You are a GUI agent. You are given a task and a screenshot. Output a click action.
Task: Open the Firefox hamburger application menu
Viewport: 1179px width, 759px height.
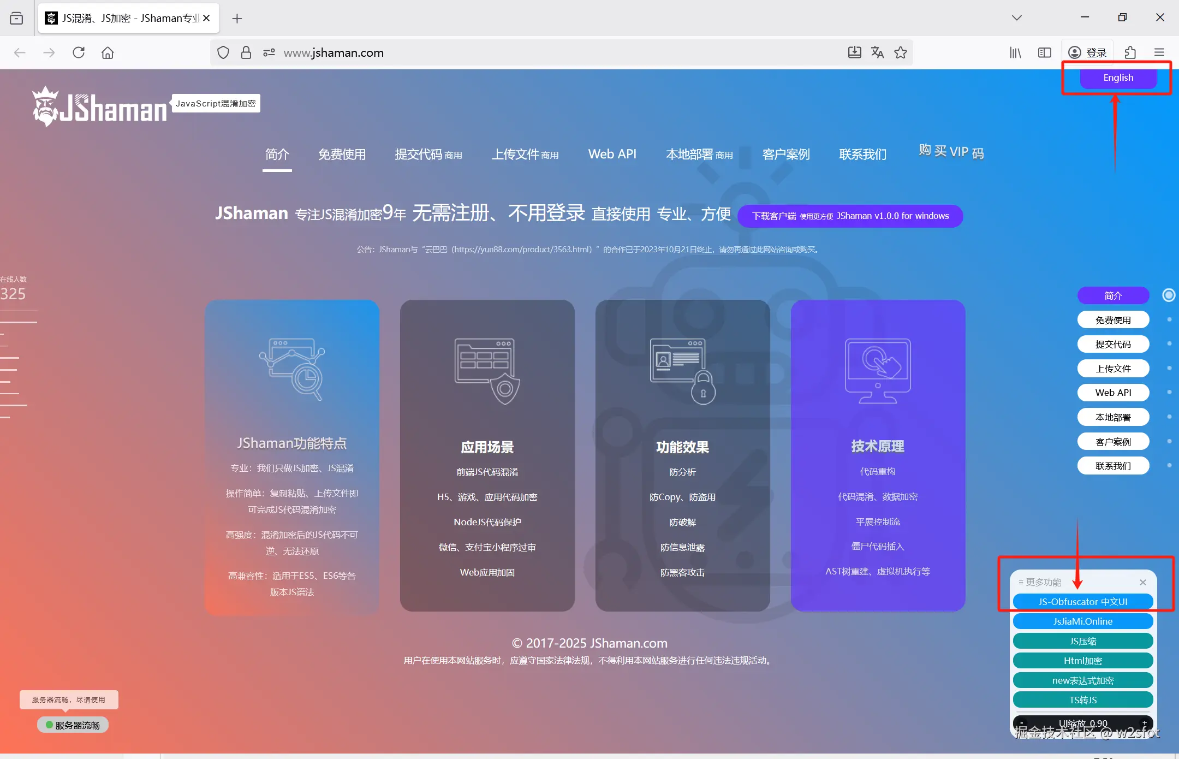[1159, 52]
